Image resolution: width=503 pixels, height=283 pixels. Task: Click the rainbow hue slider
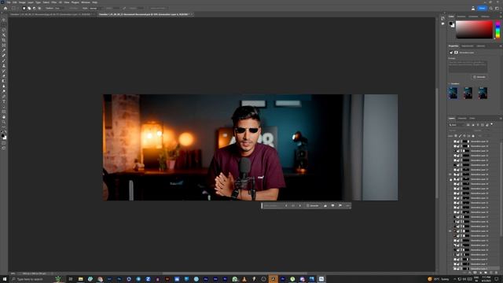pos(497,29)
